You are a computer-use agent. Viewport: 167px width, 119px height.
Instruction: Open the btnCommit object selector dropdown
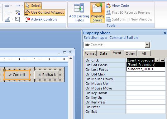pos(147,45)
